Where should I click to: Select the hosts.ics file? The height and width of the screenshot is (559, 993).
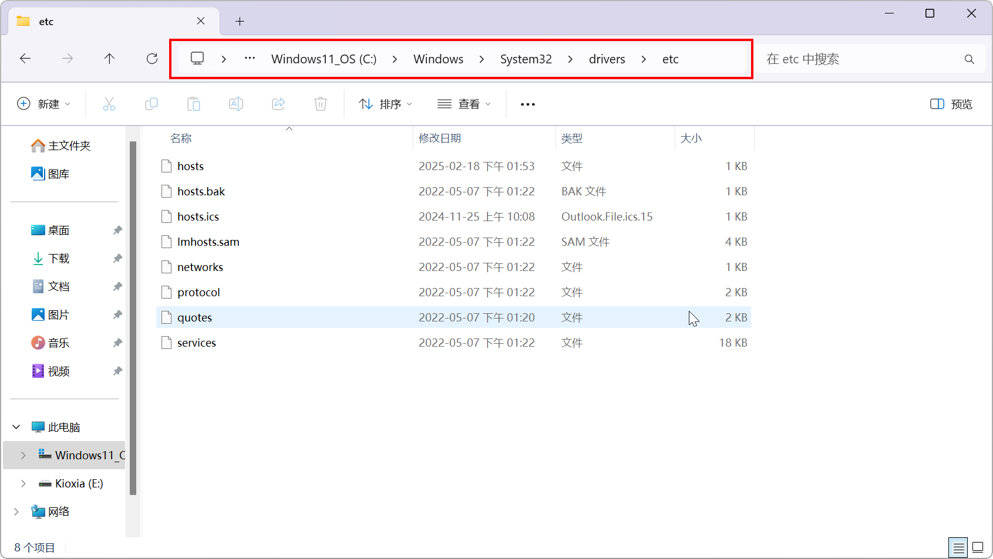click(453, 216)
